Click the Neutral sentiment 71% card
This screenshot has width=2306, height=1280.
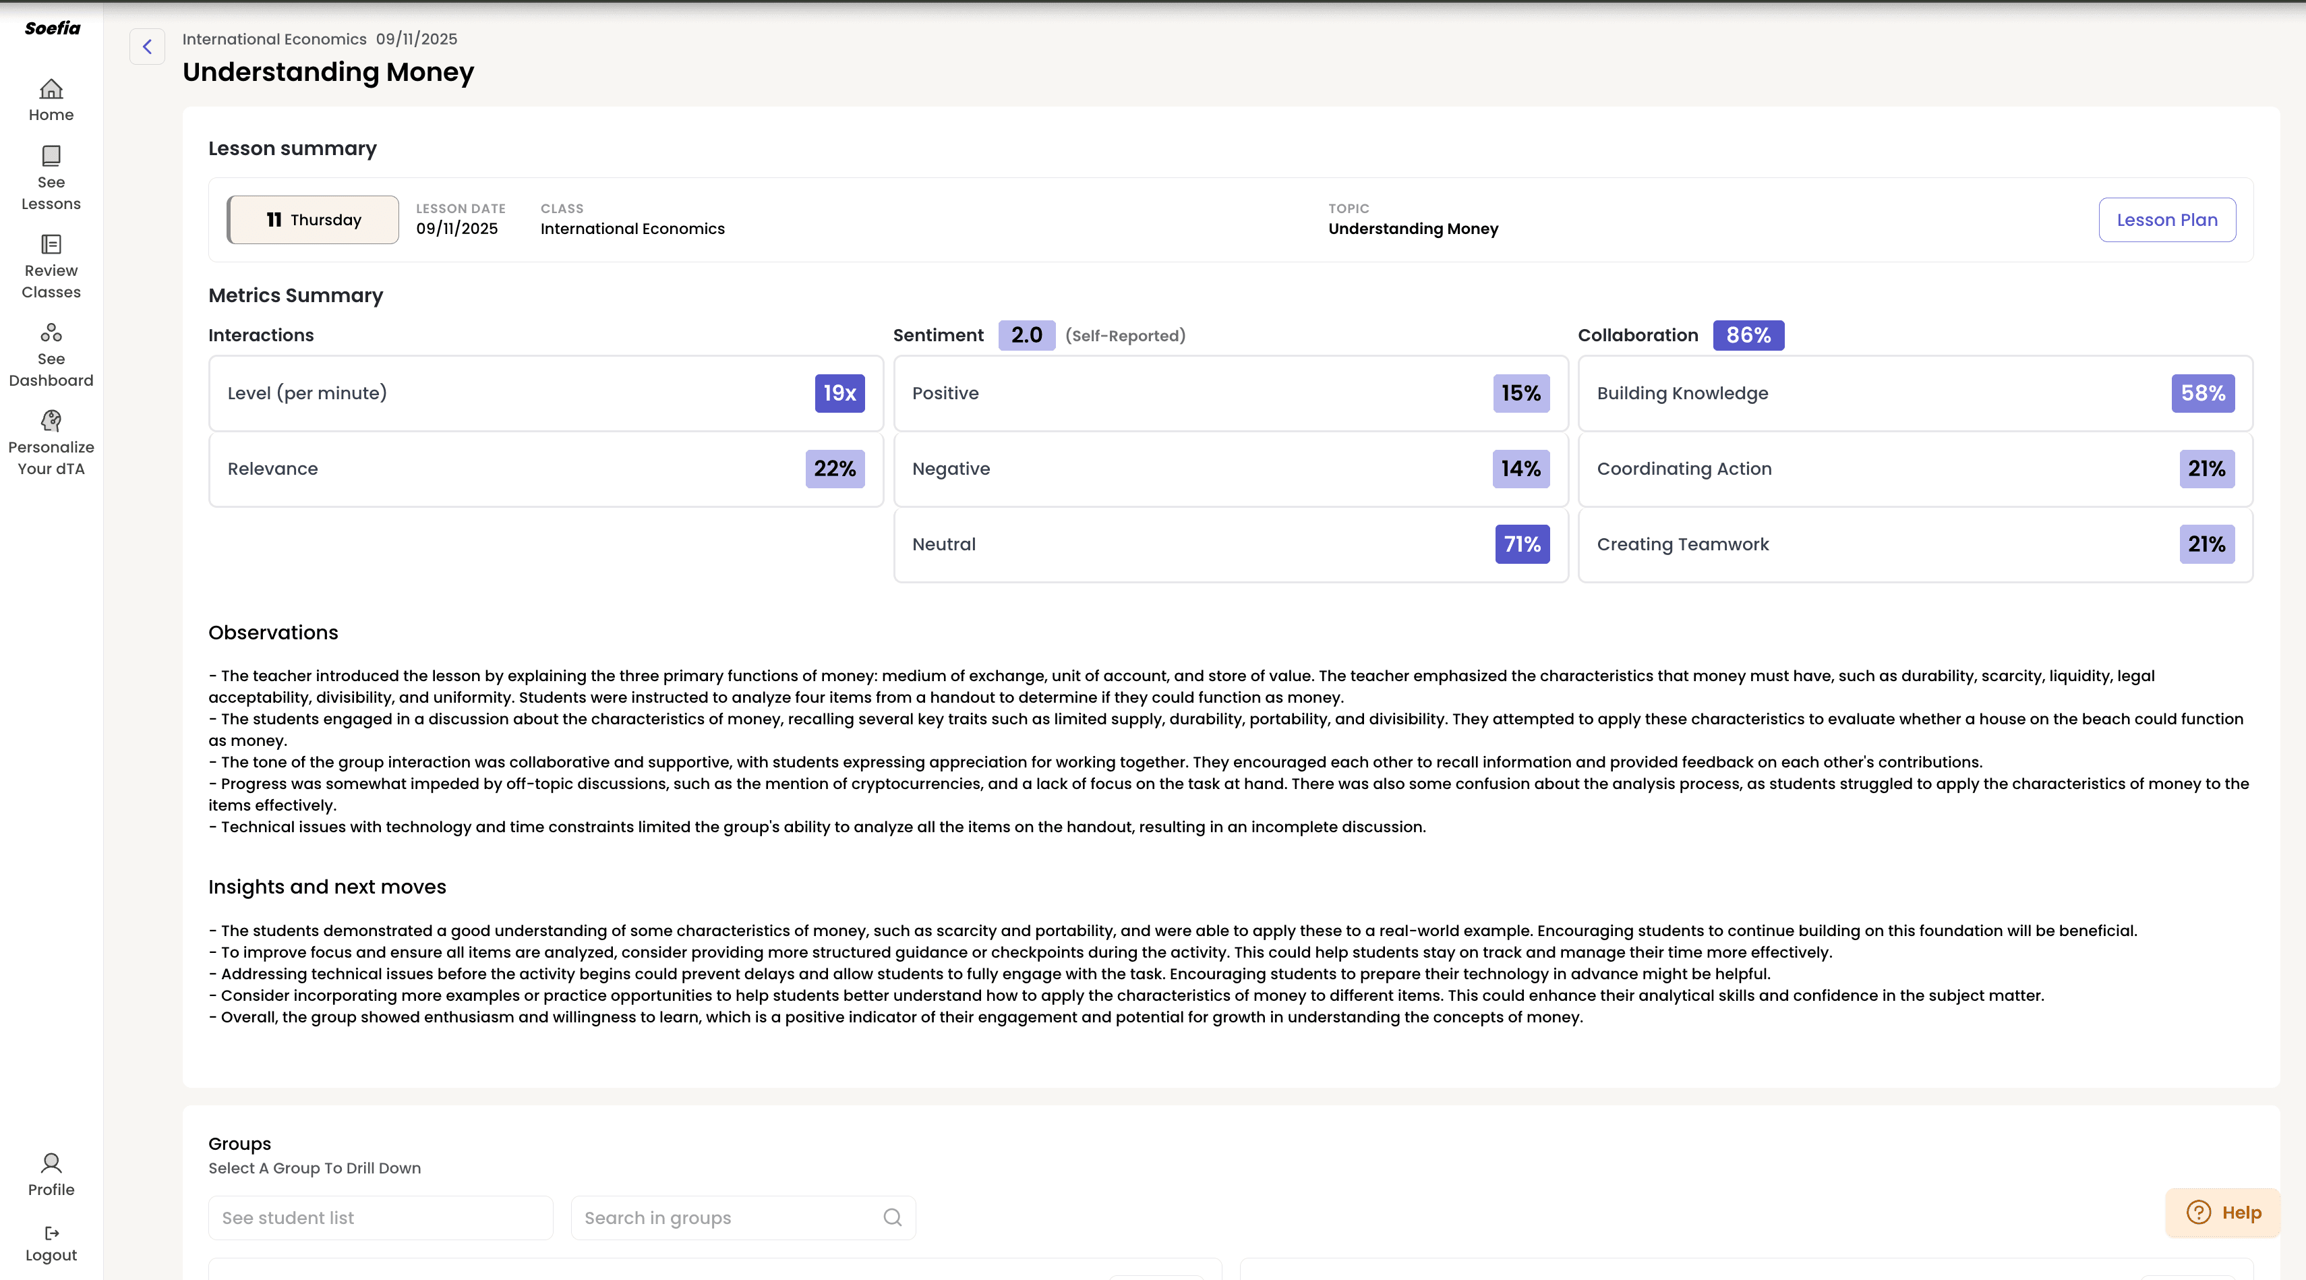coord(1230,544)
